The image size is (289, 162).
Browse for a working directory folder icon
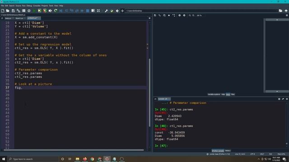point(280,11)
